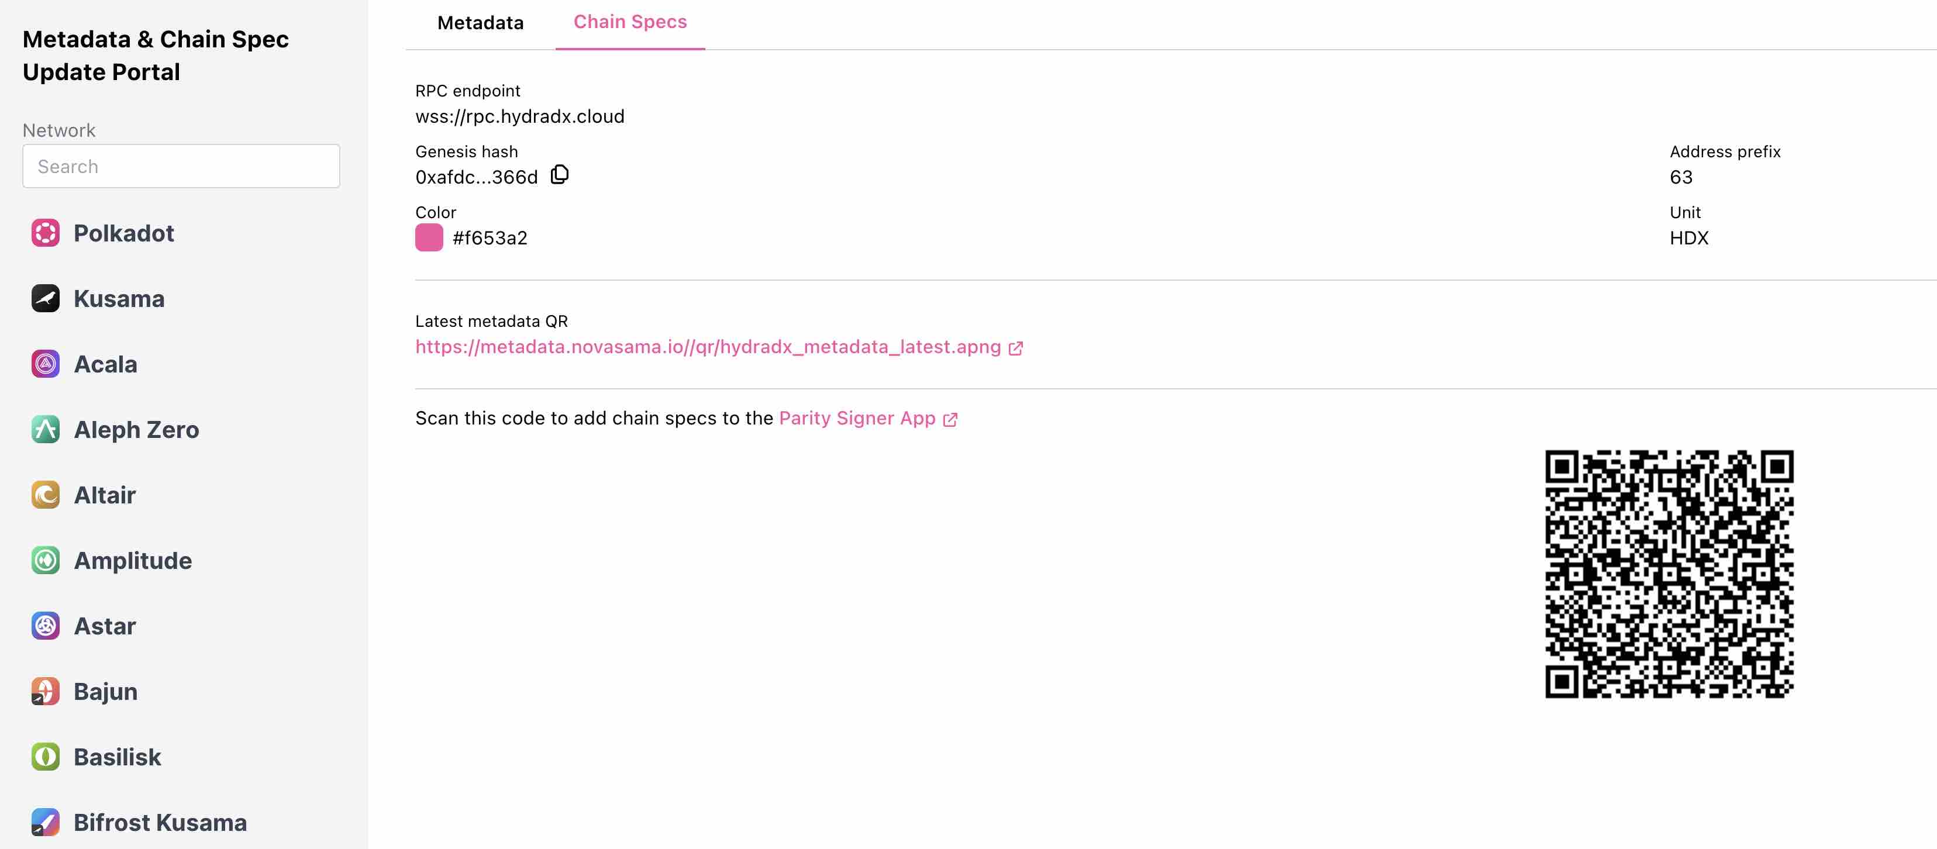
Task: Select Bifrost Kusama network label
Action: coord(160,822)
